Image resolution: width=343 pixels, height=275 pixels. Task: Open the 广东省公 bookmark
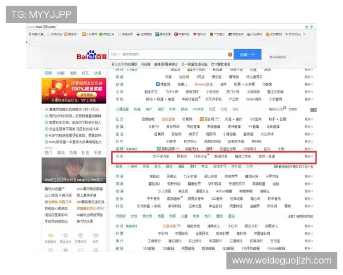pyautogui.click(x=217, y=34)
